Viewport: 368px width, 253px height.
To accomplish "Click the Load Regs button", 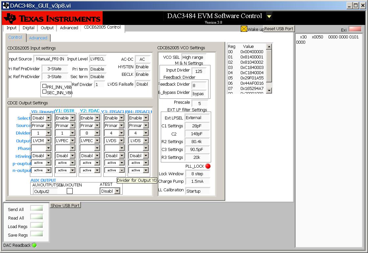I will pyautogui.click(x=37, y=225).
